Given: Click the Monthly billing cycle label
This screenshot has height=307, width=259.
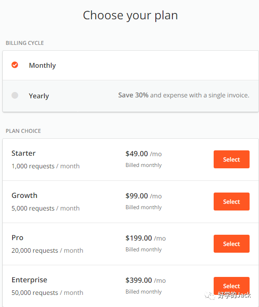Looking at the screenshot, I should (42, 66).
